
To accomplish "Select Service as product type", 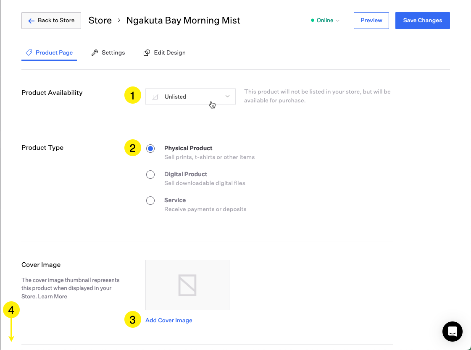I will (150, 201).
